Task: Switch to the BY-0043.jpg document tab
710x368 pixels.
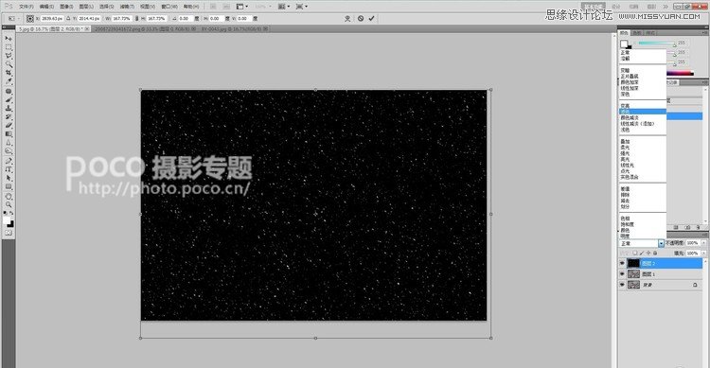Action: [235, 28]
